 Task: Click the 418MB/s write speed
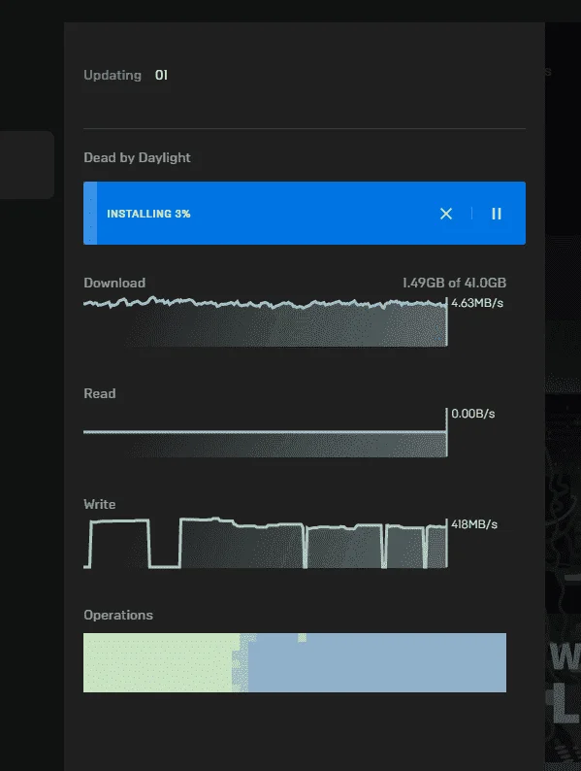coord(474,524)
